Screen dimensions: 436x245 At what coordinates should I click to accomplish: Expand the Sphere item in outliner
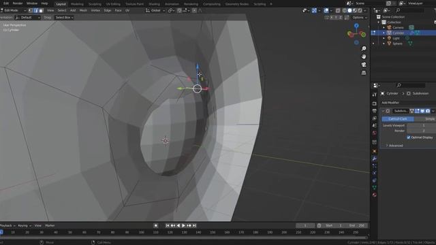384,44
